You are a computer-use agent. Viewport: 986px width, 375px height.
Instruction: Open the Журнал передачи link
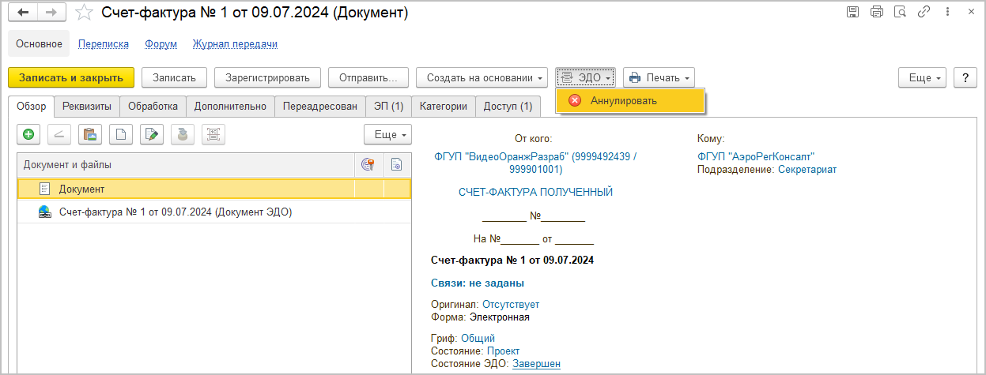(x=235, y=44)
